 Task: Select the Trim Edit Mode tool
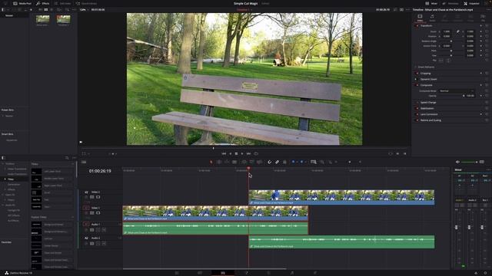(219, 162)
